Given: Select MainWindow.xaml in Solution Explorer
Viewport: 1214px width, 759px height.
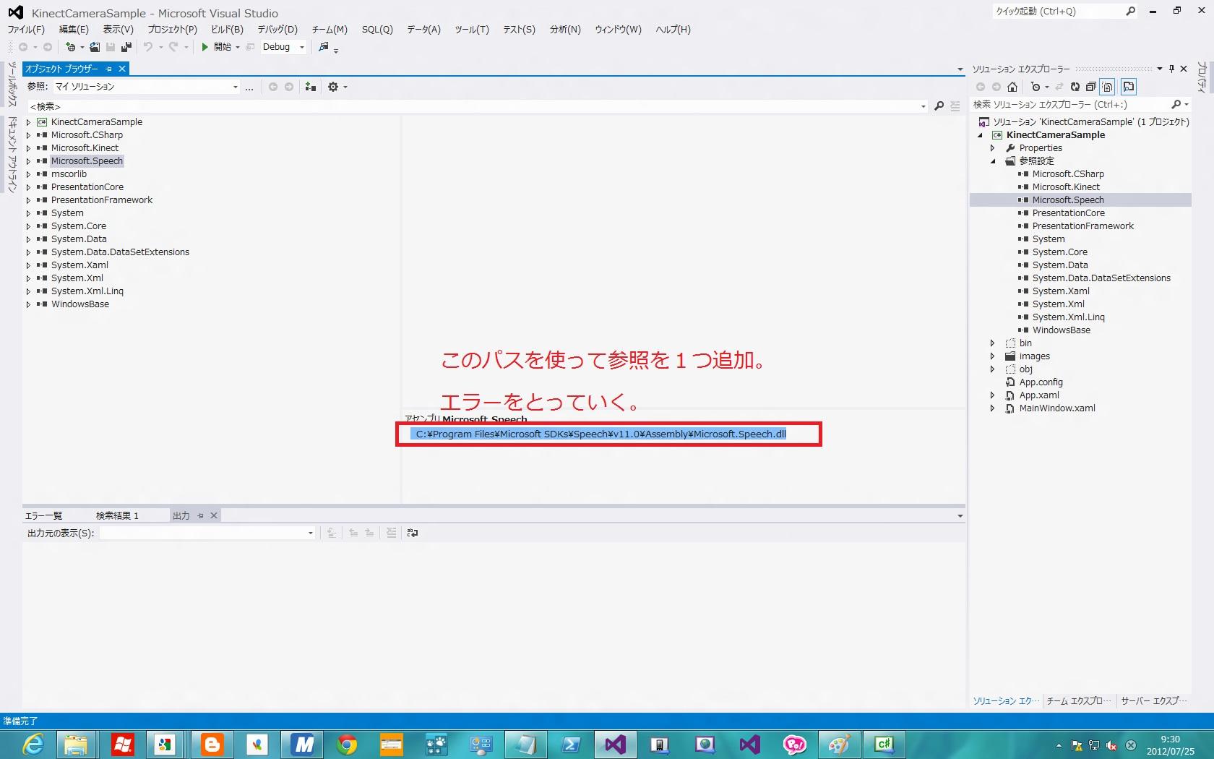Looking at the screenshot, I should 1056,408.
